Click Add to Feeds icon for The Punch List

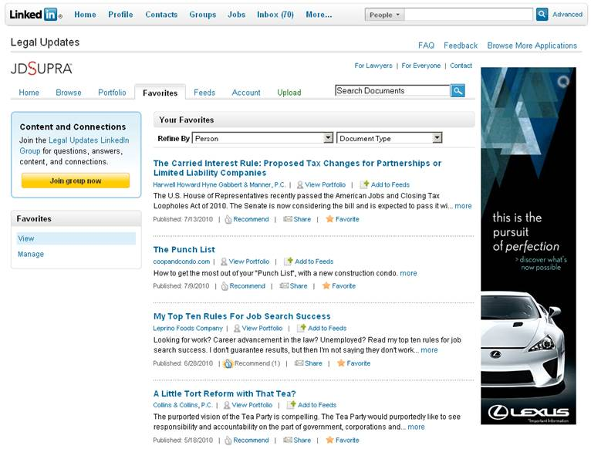click(x=288, y=262)
